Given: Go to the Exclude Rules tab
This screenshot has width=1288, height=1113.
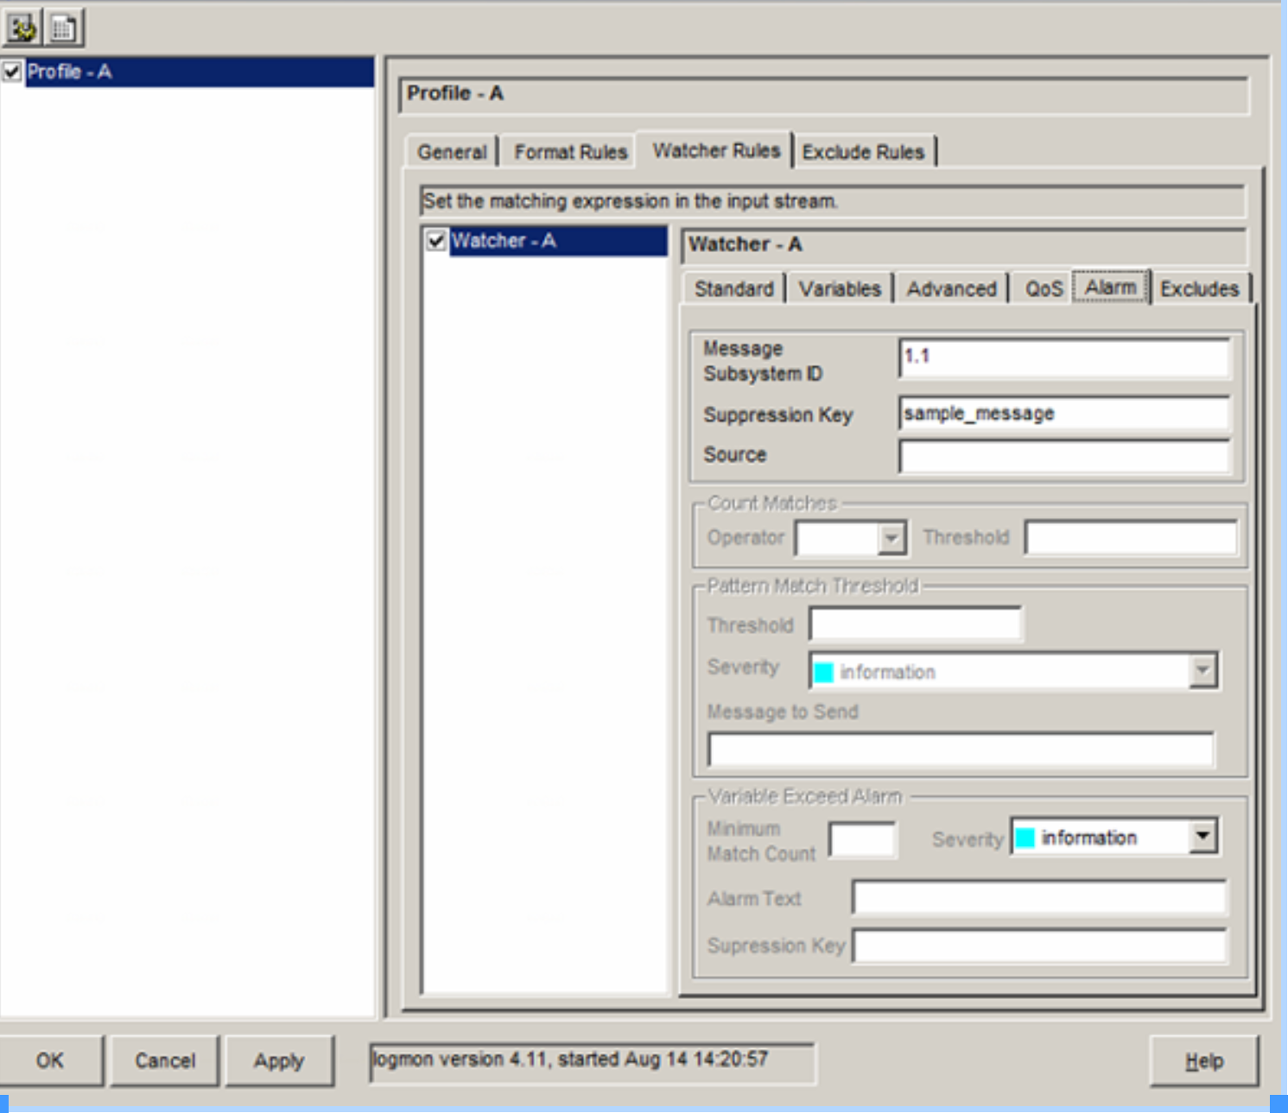Looking at the screenshot, I should (863, 152).
